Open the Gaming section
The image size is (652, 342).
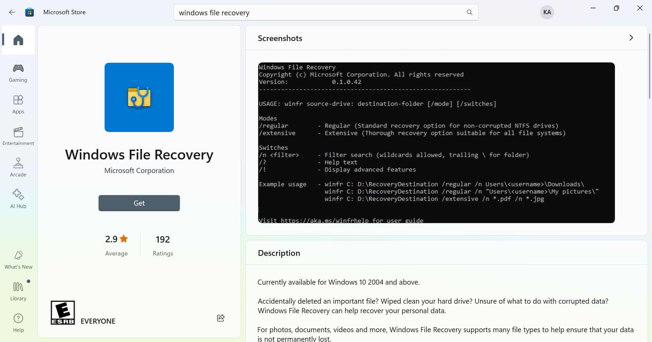click(x=18, y=73)
